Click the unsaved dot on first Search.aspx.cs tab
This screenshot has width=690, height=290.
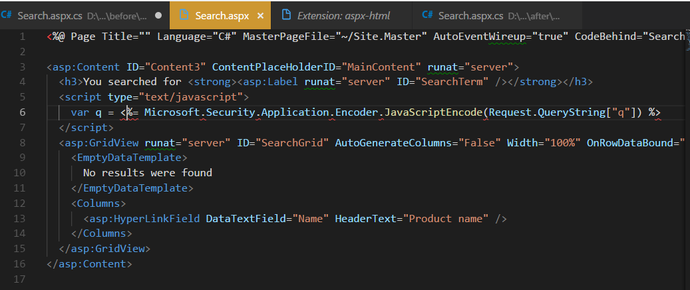(x=158, y=15)
